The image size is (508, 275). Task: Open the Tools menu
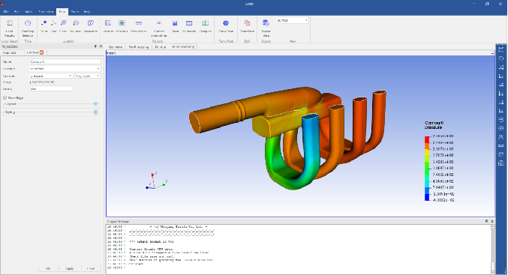click(x=74, y=12)
